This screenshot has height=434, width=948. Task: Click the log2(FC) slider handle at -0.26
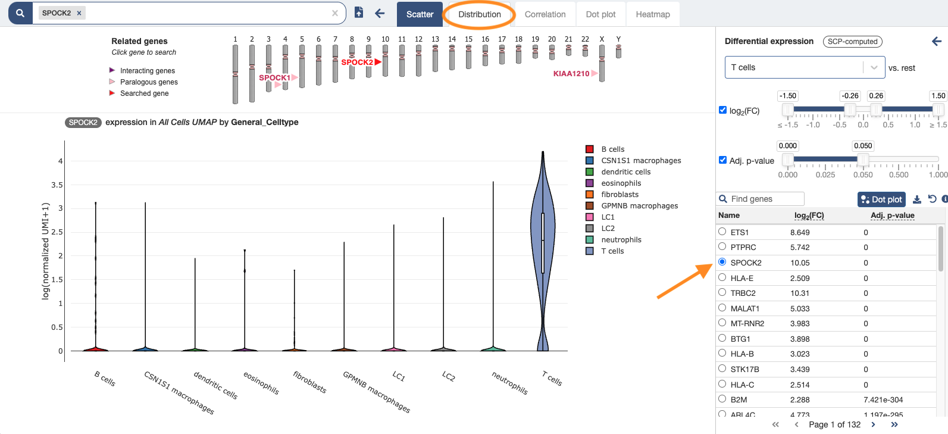(850, 110)
